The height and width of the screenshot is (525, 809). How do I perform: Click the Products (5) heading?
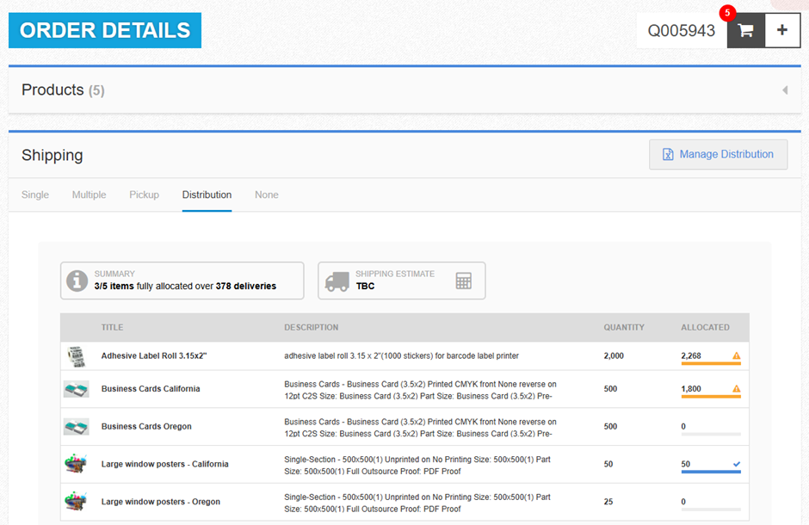pos(63,90)
